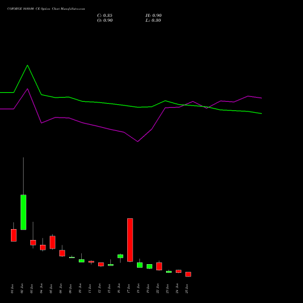Click the green candle above 18 Jun
303x303 pixels.
click(140, 265)
